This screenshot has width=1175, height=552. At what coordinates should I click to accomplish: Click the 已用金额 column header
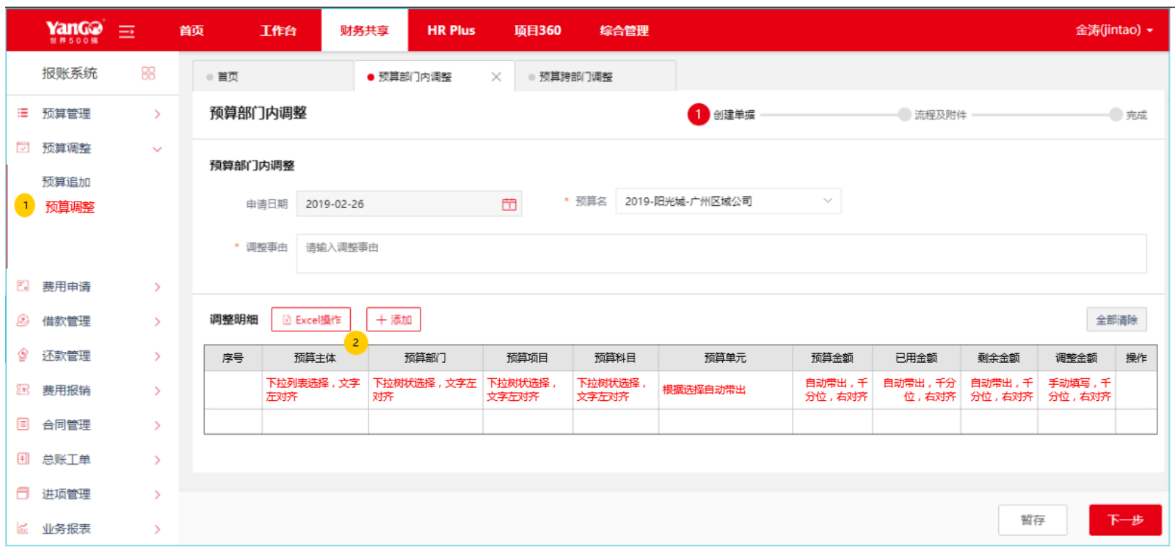(x=916, y=358)
